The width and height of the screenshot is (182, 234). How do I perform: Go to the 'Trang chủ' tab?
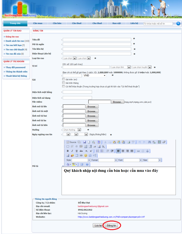click(x=15, y=23)
